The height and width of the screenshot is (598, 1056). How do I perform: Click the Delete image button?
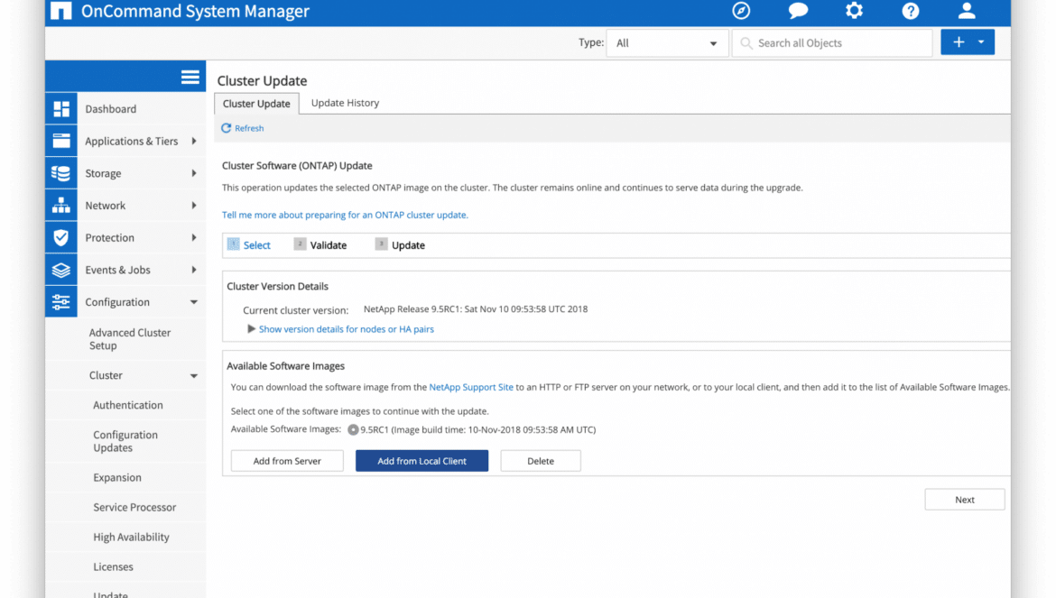tap(540, 461)
